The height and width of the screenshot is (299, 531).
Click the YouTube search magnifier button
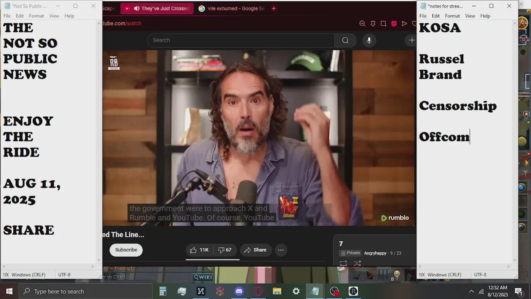coord(345,40)
